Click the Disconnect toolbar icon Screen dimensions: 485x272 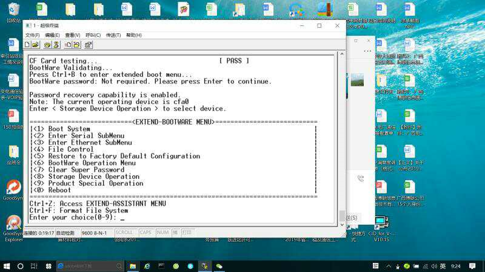pyautogui.click(x=56, y=45)
